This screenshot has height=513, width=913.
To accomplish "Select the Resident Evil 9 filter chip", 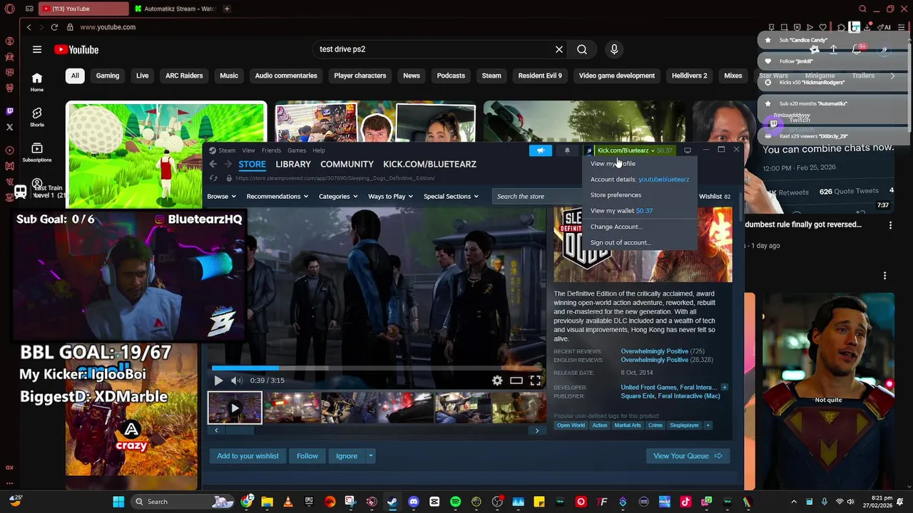I will tap(540, 76).
